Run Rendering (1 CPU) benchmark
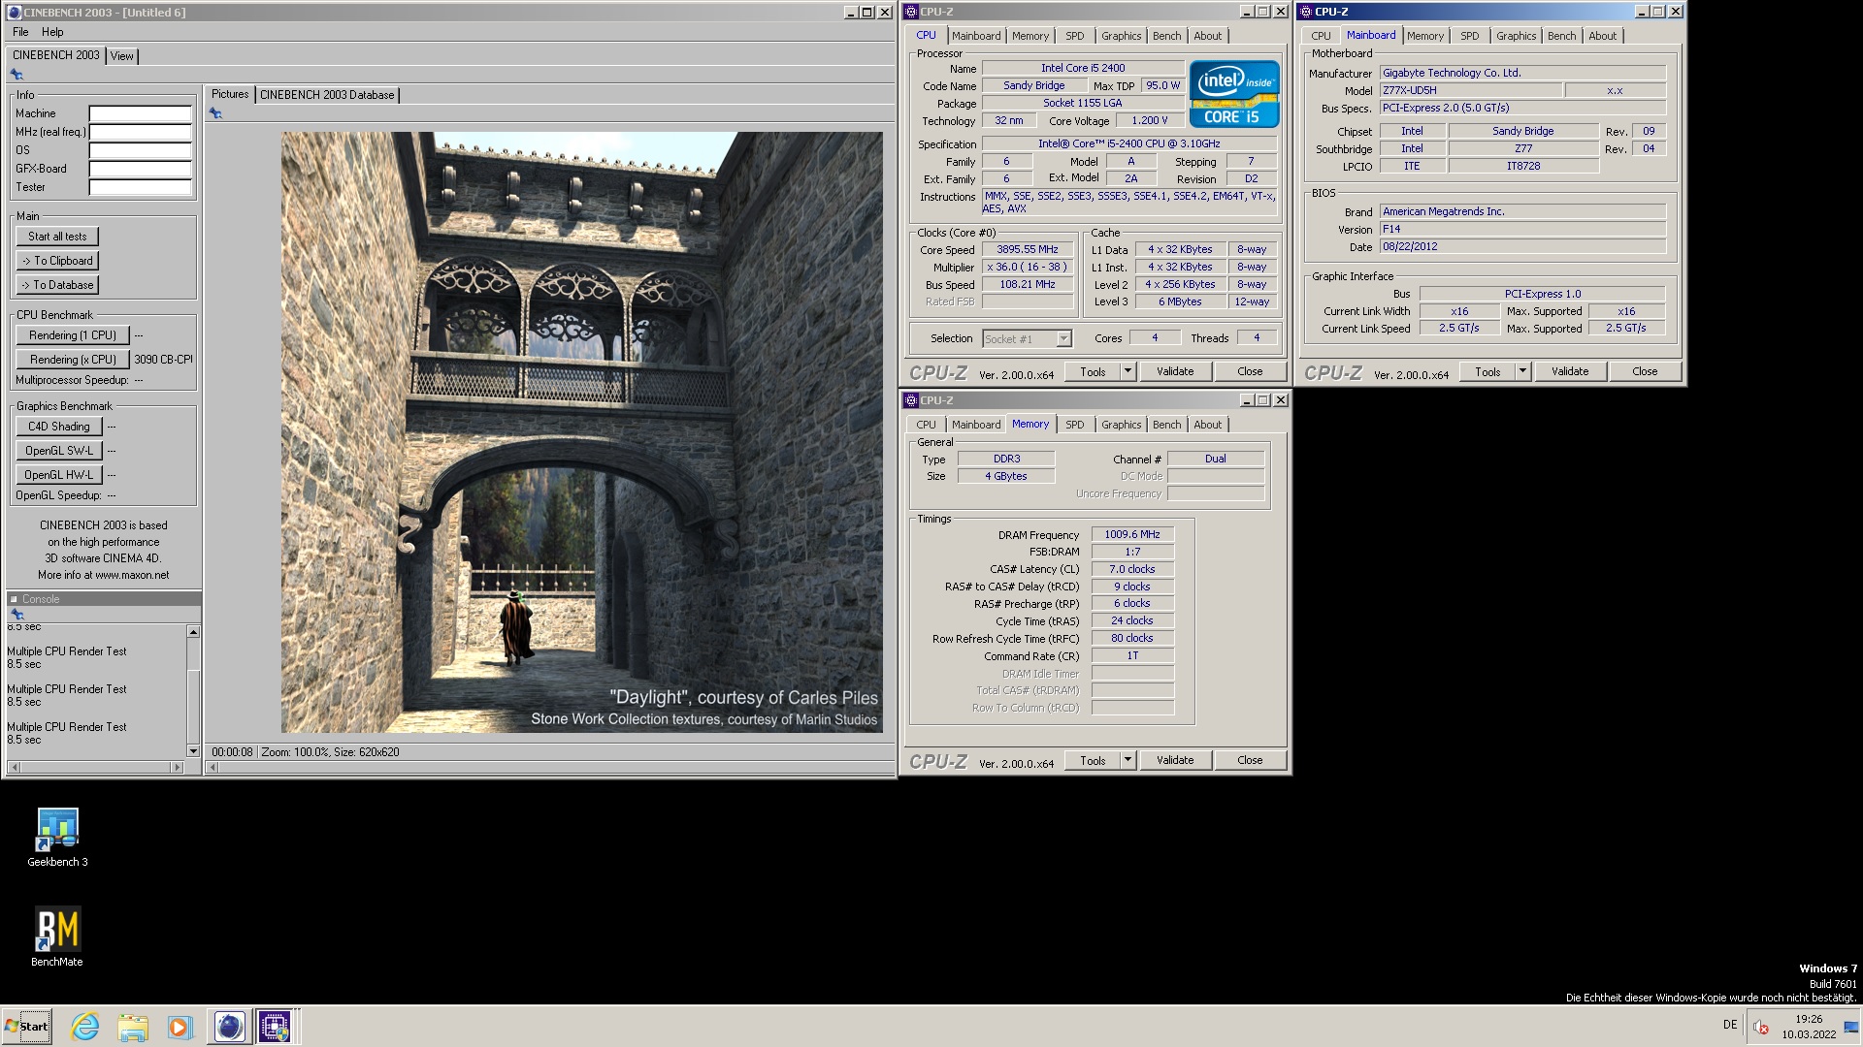Viewport: 1863px width, 1047px height. [x=72, y=335]
